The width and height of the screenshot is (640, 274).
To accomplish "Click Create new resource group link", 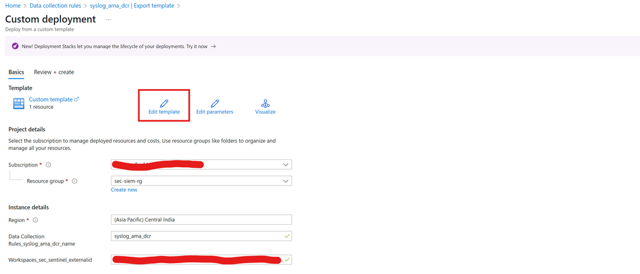I will coord(124,189).
